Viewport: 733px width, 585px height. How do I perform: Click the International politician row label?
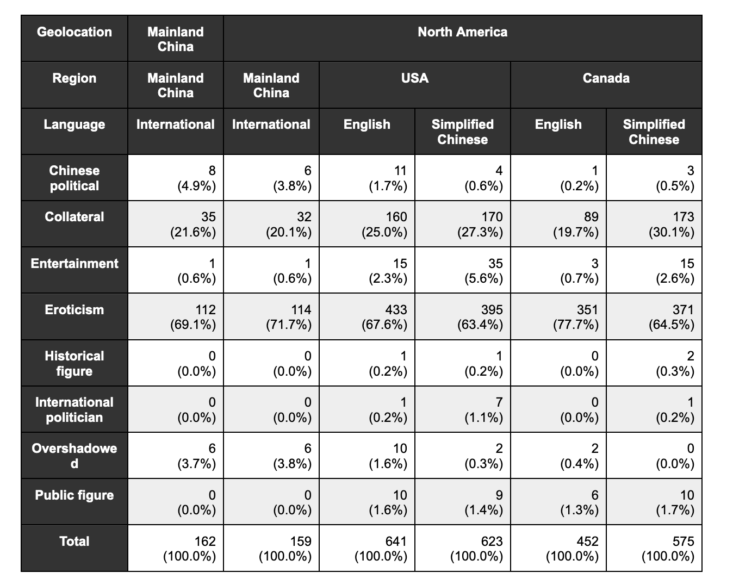[74, 410]
